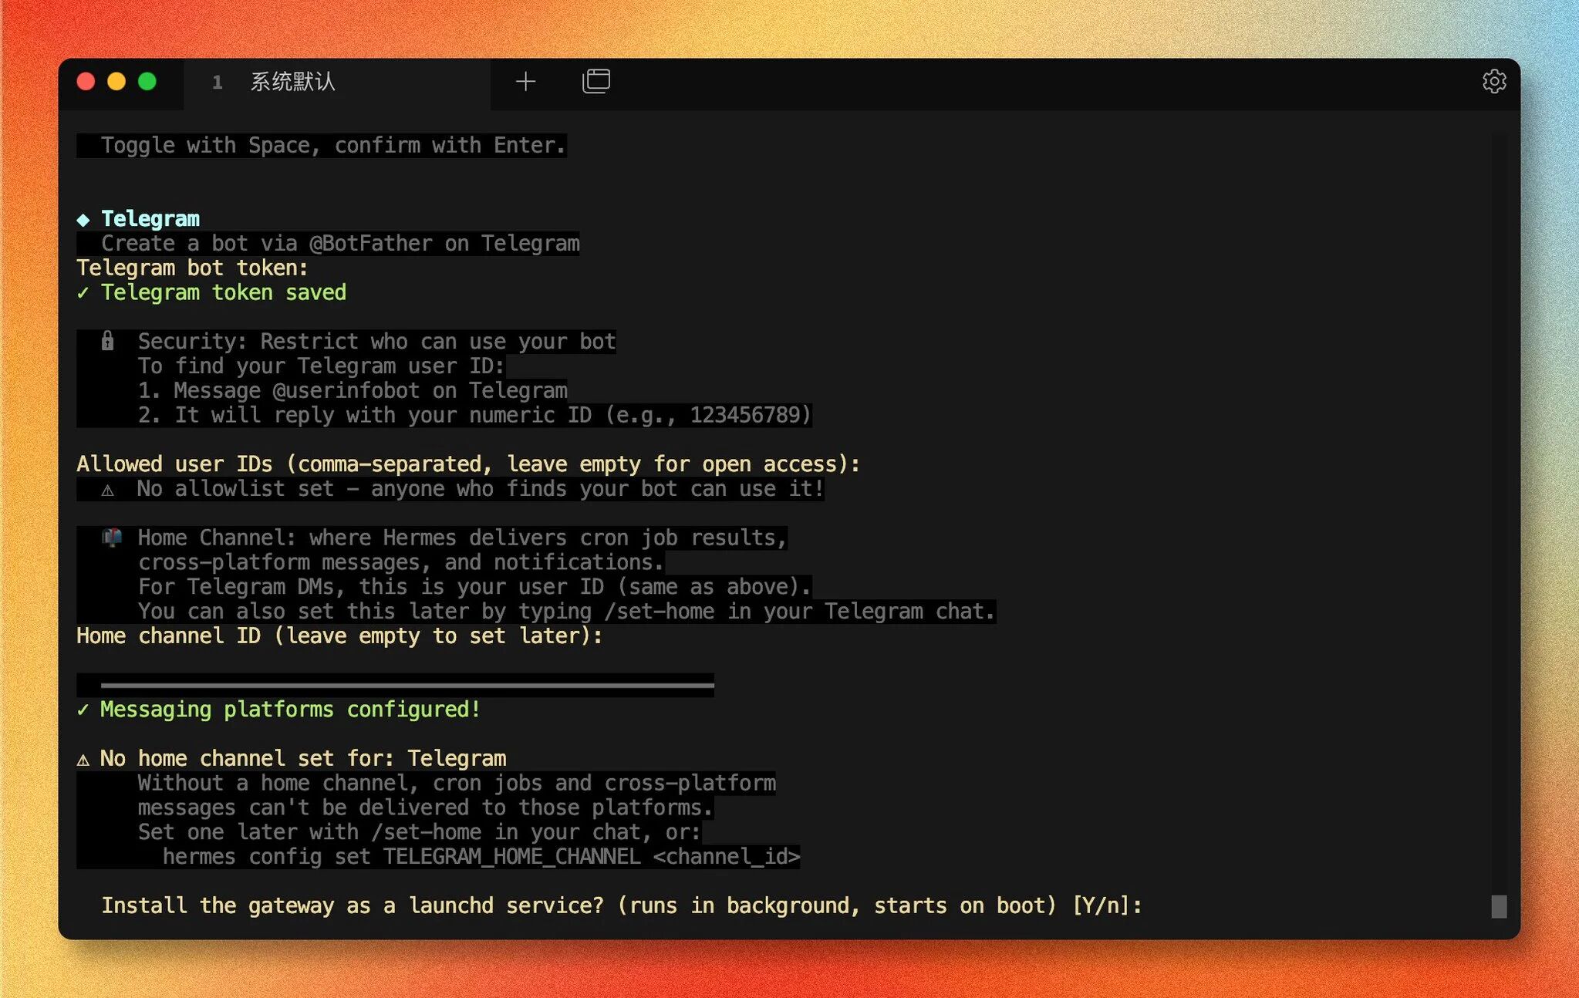The height and width of the screenshot is (998, 1579).
Task: Click the @BotFather mention text
Action: tap(370, 244)
